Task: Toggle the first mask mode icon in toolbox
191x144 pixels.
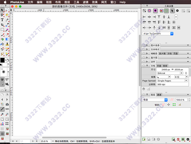Action: (x=2, y=80)
